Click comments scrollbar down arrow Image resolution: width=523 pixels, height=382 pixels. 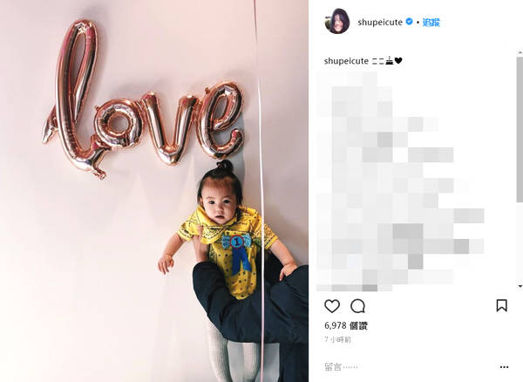pyautogui.click(x=520, y=286)
